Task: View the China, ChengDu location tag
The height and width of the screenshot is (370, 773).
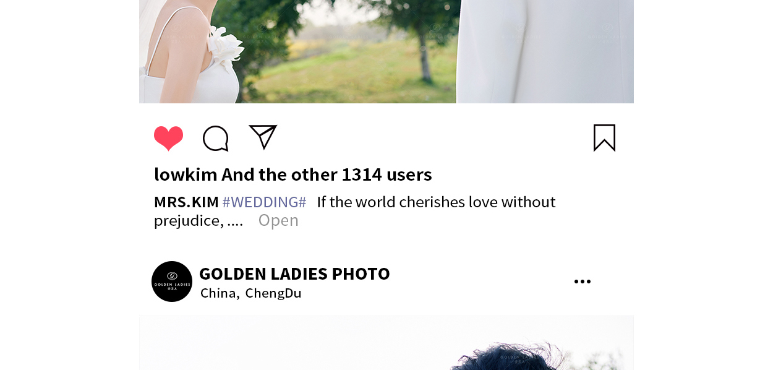Action: click(250, 293)
